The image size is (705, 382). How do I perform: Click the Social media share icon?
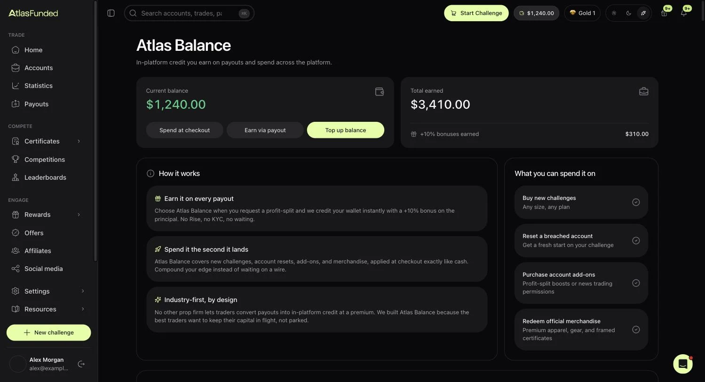tap(16, 269)
